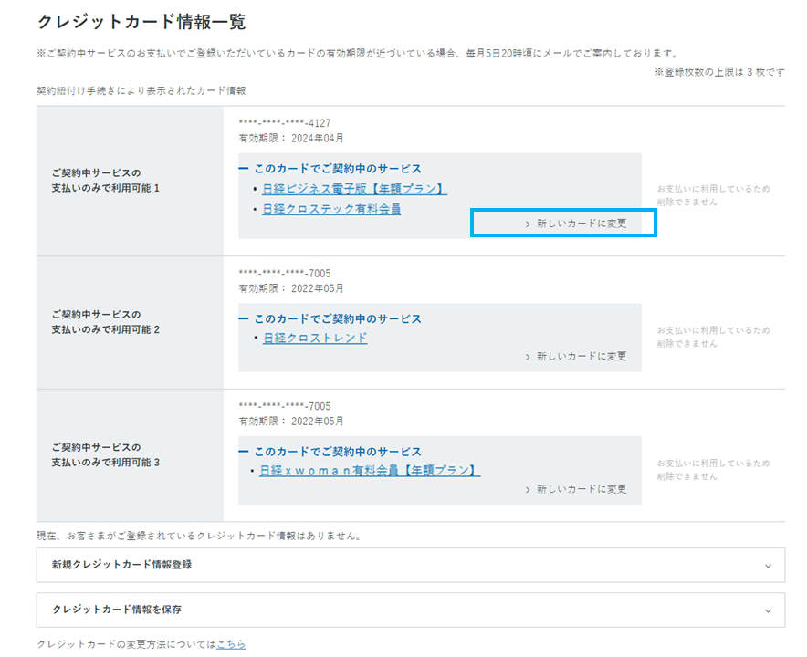Screen dimensions: 807x657
Task: Click 削除できません note for card 3
Action: 687,476
